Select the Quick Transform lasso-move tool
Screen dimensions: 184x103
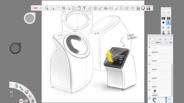69,8
